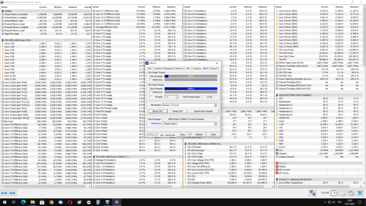Open Task View on the taskbar

pos(14,202)
